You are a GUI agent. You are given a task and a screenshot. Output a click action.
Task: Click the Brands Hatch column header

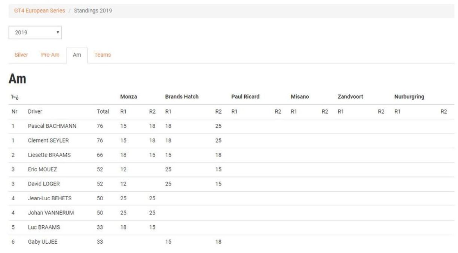181,97
